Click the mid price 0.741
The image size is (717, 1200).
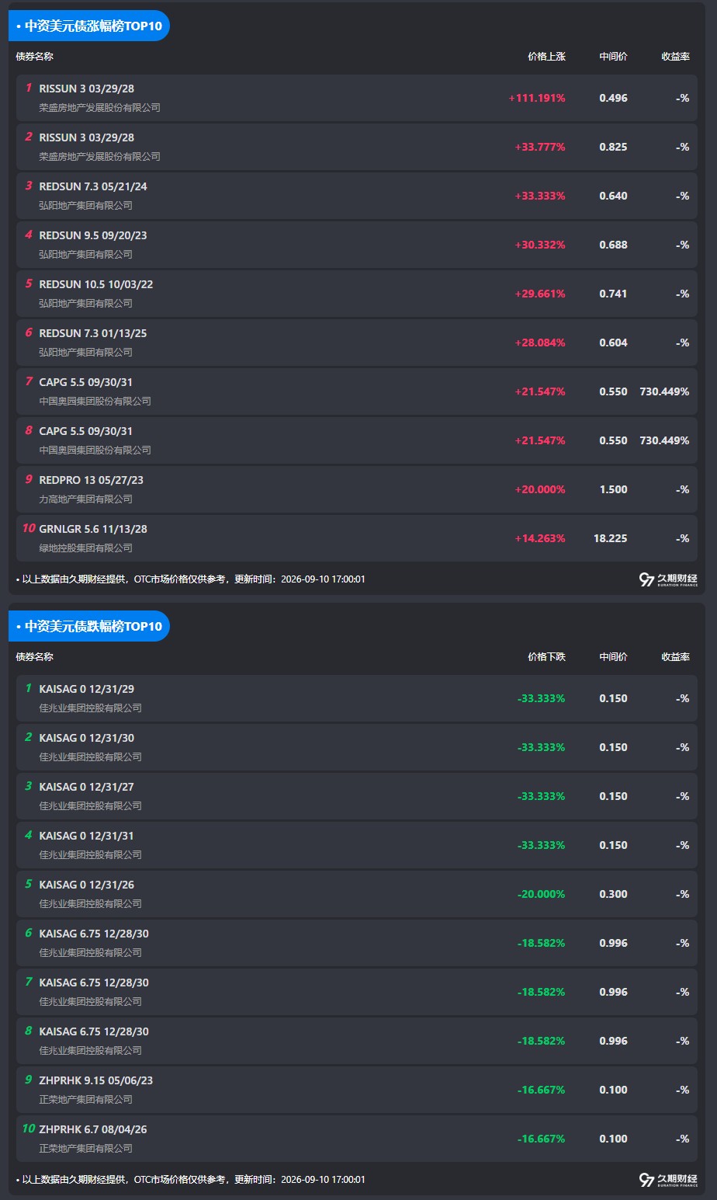click(613, 294)
